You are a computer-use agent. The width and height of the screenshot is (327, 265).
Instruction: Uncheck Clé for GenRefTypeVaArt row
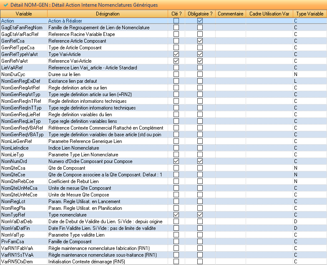[176, 54]
